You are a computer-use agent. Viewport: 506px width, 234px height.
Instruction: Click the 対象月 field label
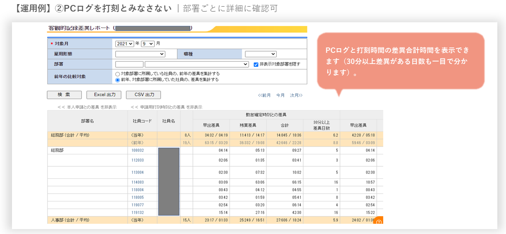(62, 43)
